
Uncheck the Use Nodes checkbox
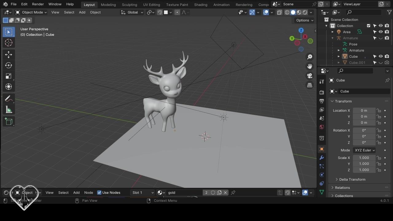pos(99,192)
